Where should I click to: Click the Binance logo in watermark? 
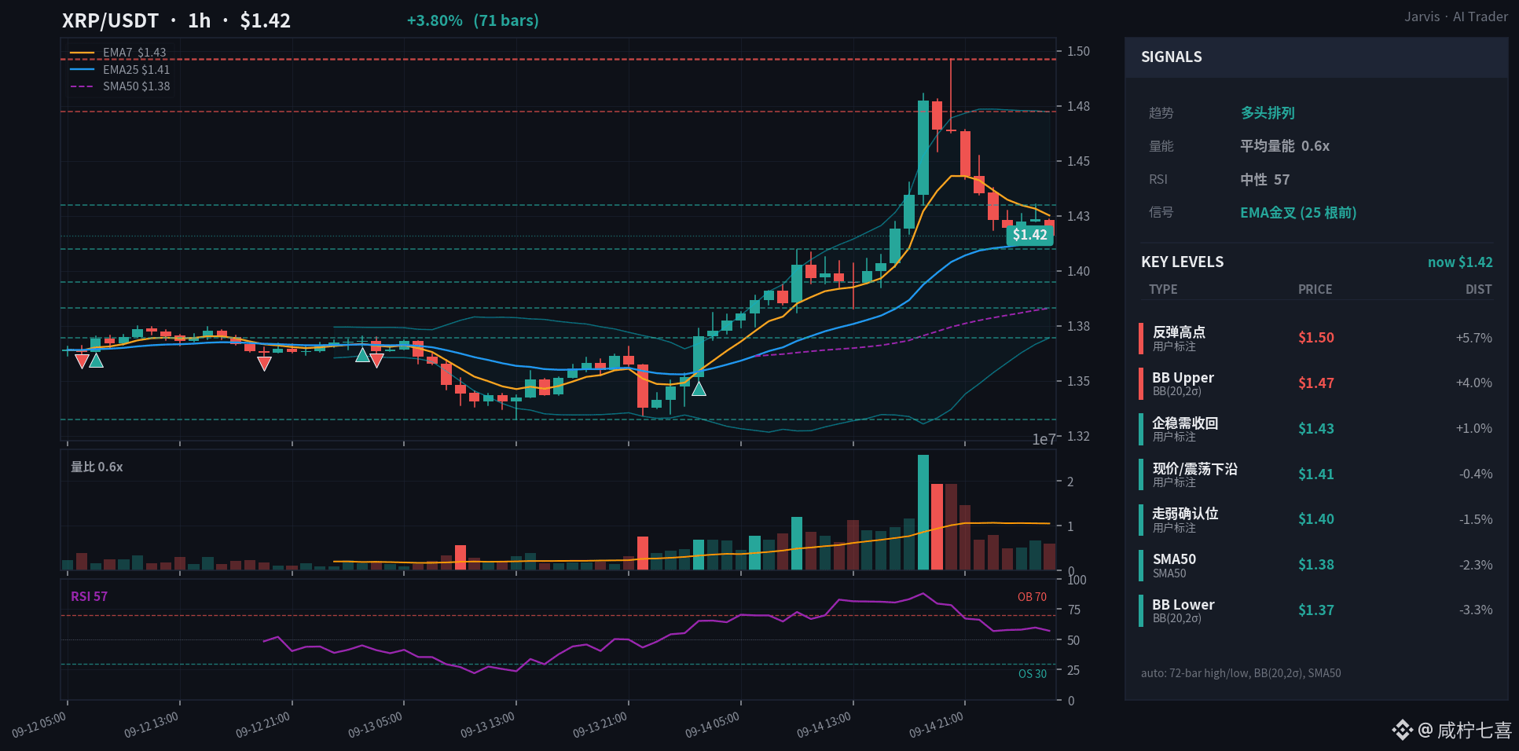point(1403,731)
